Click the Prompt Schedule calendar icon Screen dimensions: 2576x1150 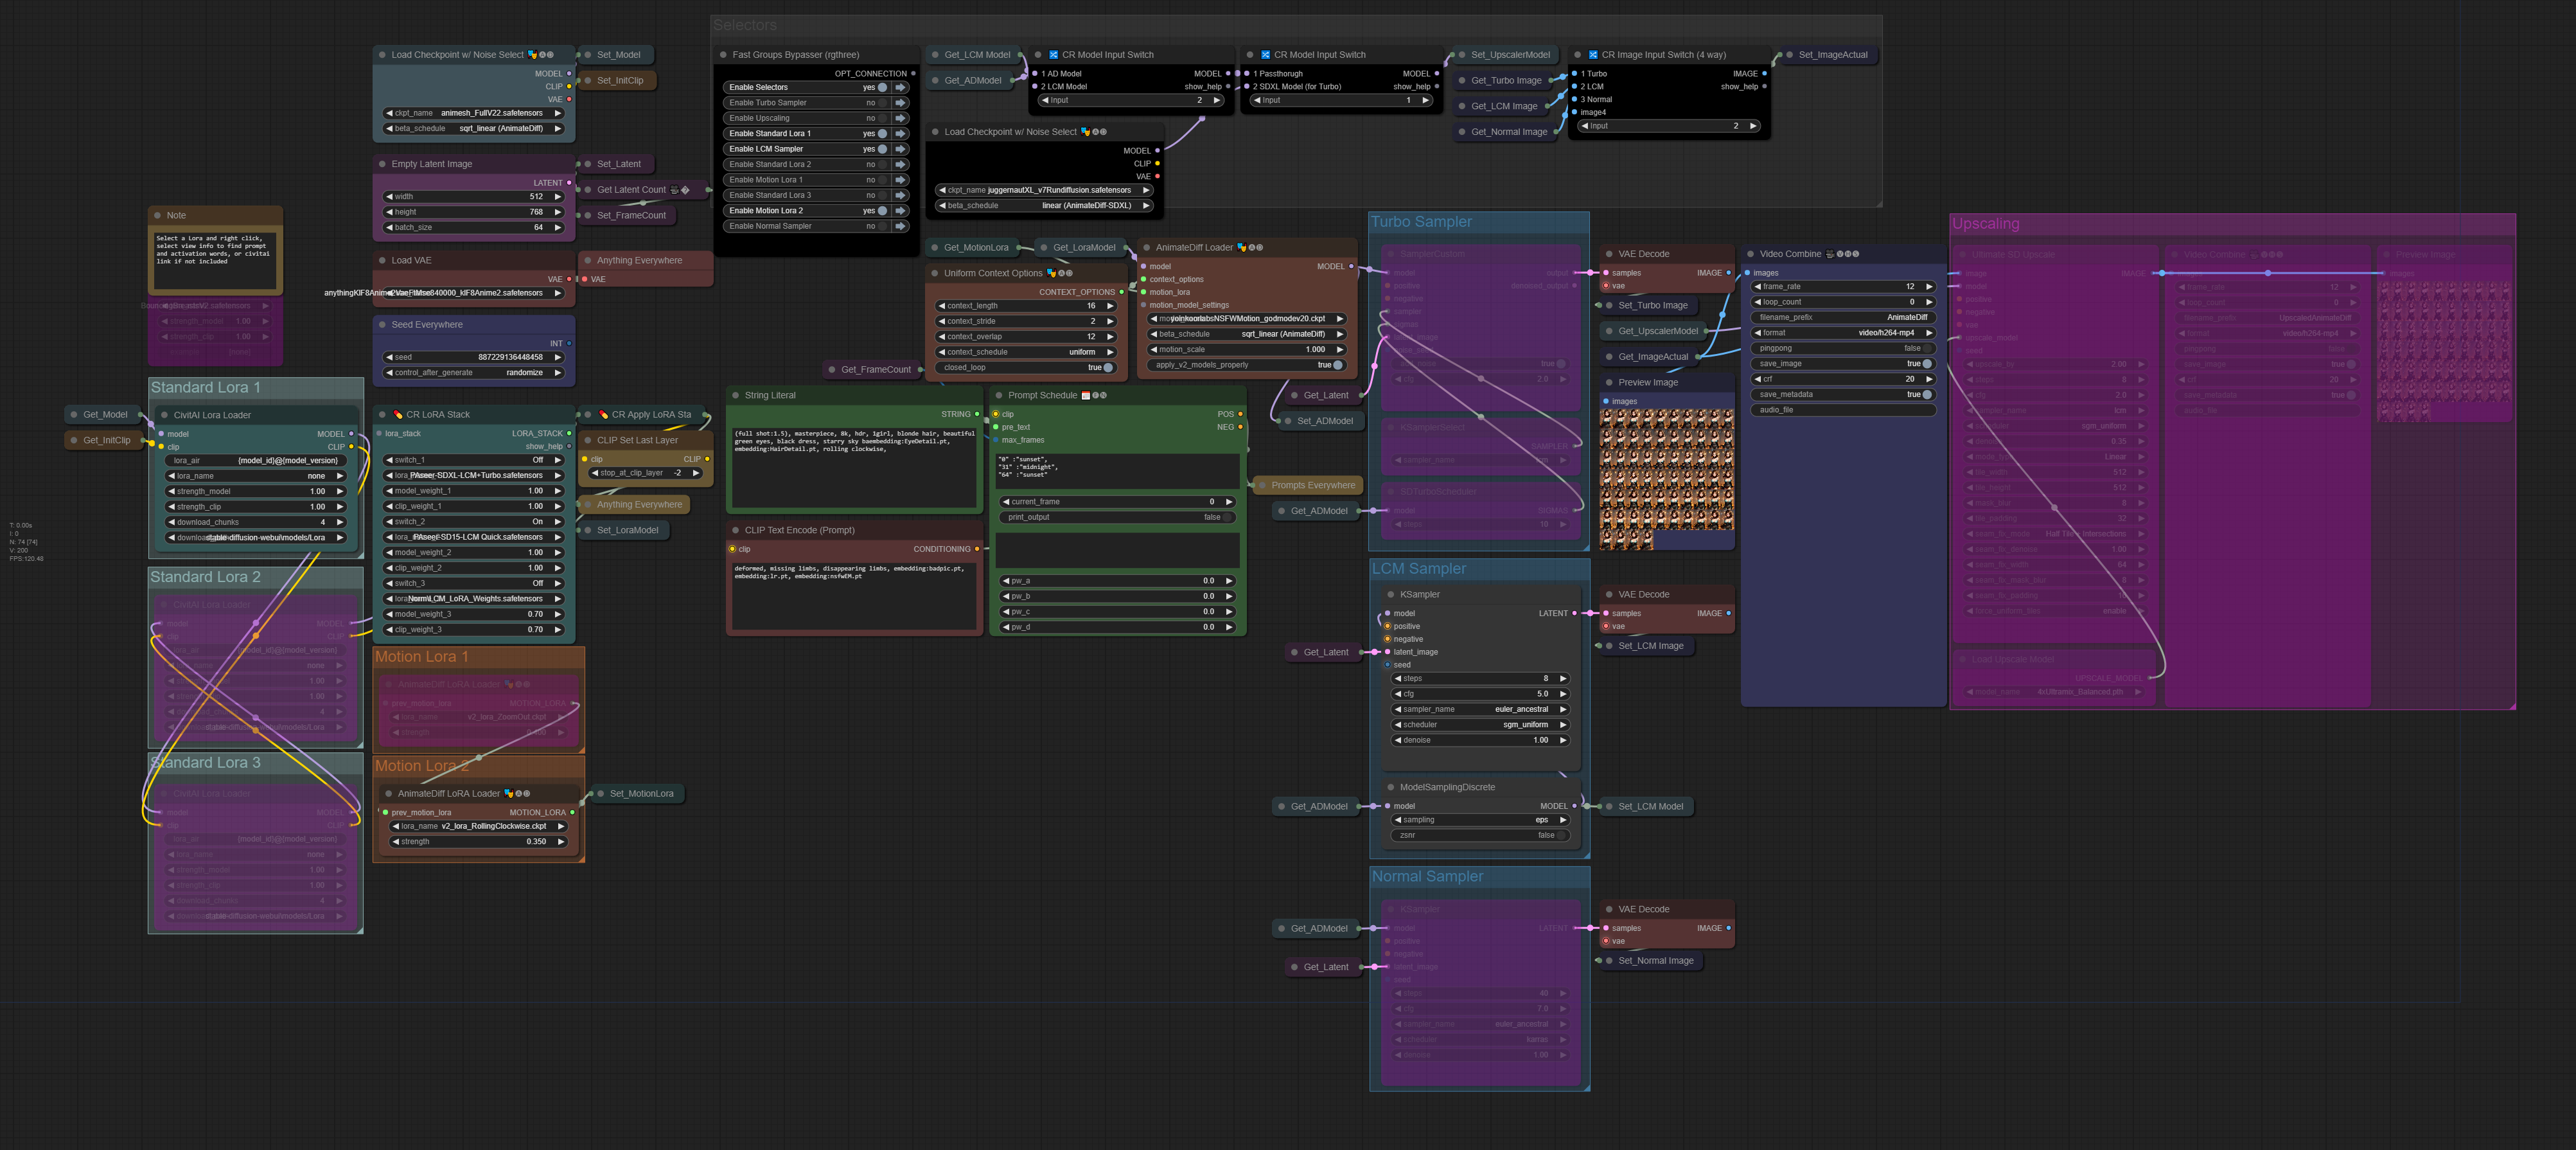(x=1085, y=395)
